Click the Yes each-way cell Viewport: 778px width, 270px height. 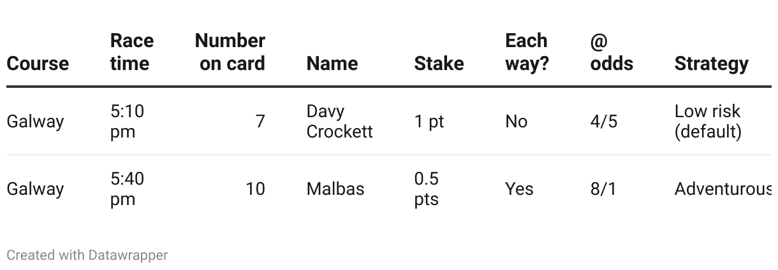(519, 189)
